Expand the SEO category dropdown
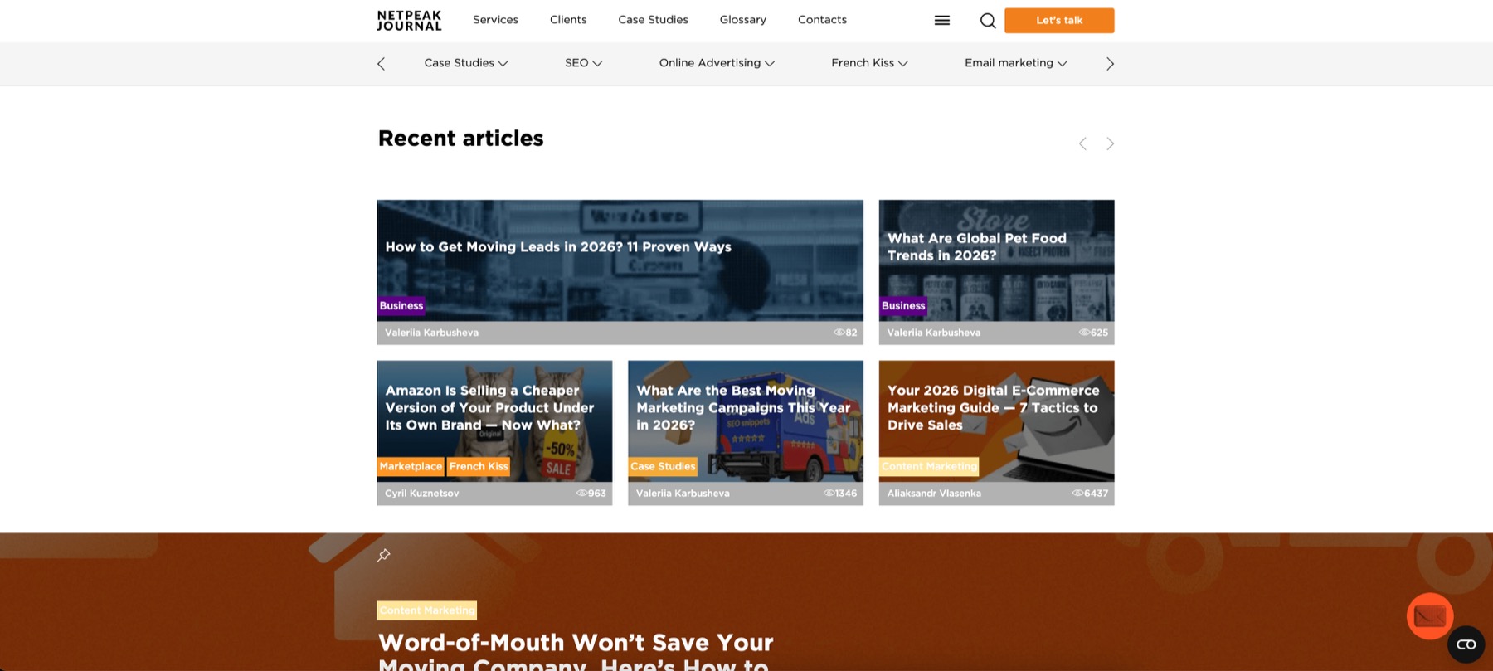Viewport: 1493px width, 671px height. coord(583,63)
